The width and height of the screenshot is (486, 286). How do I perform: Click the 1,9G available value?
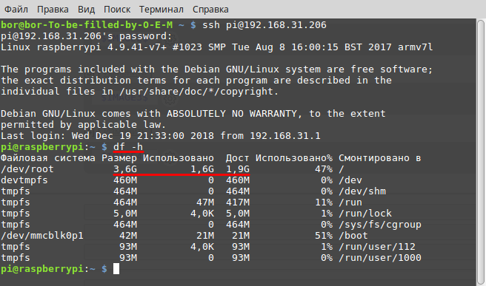point(238,169)
